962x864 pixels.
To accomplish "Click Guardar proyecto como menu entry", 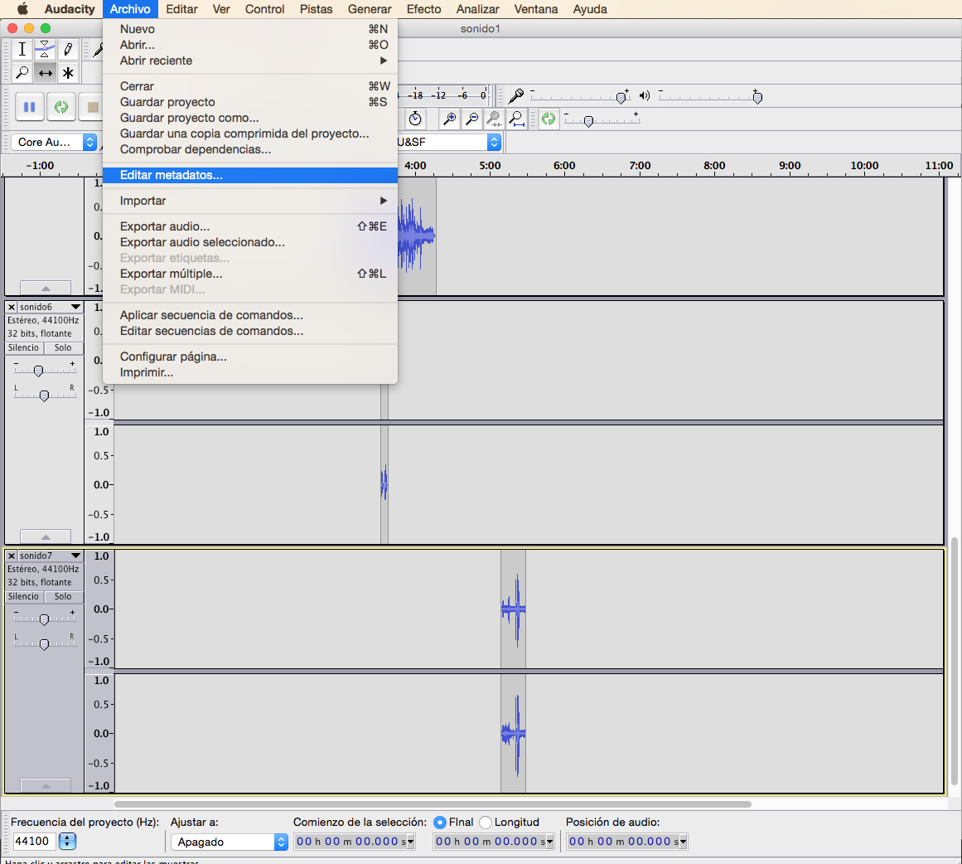I will (x=189, y=118).
